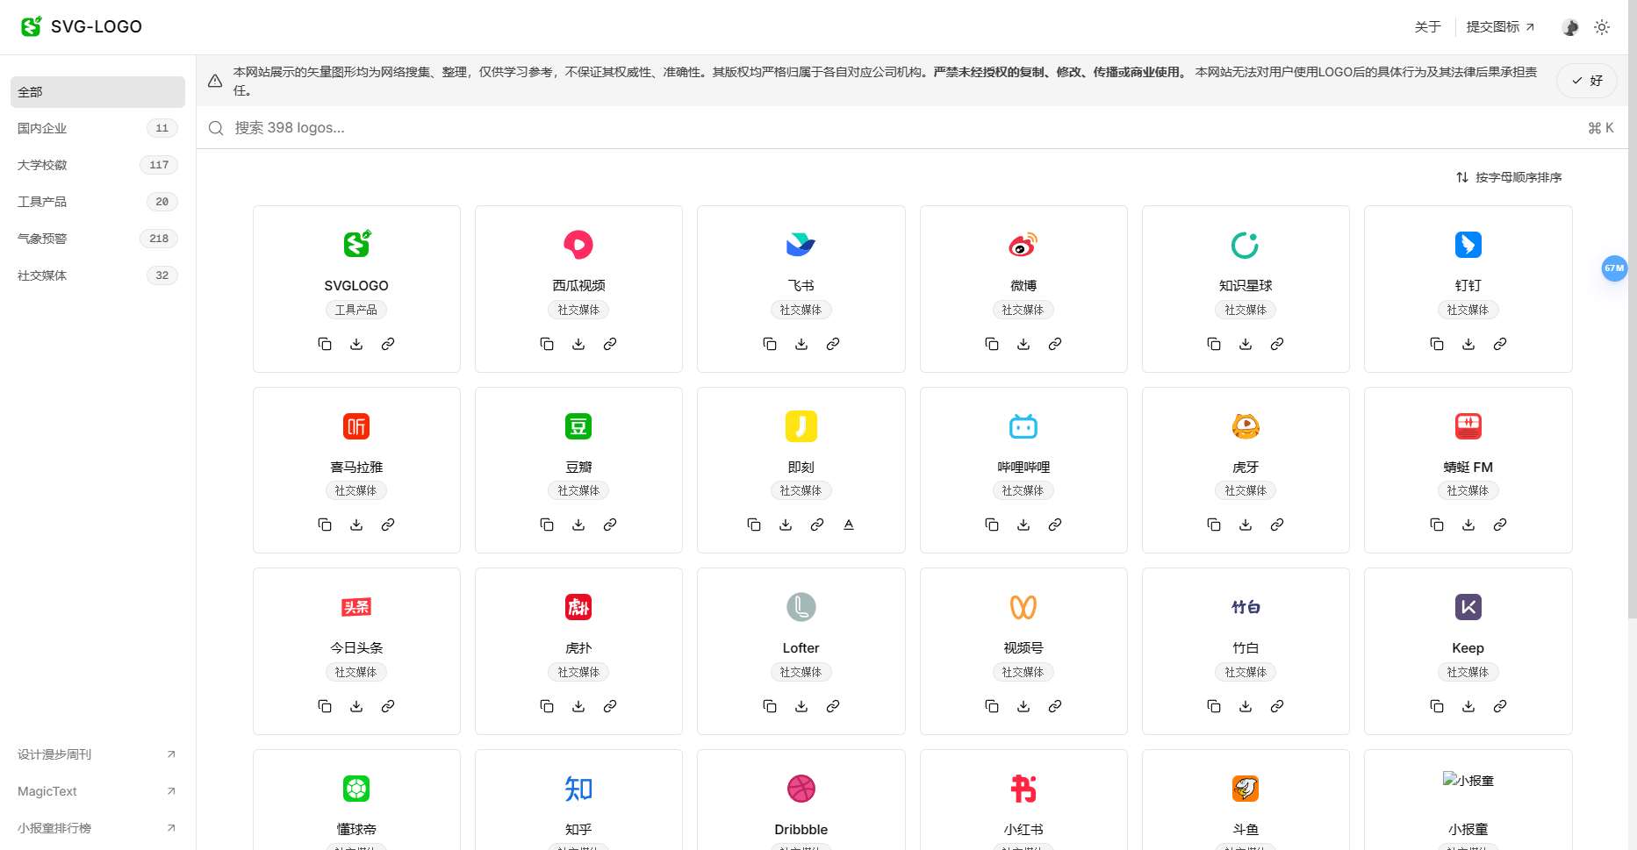The height and width of the screenshot is (850, 1637).
Task: Click the 哔哩哔哩 logo thumbnail
Action: [x=1023, y=426]
